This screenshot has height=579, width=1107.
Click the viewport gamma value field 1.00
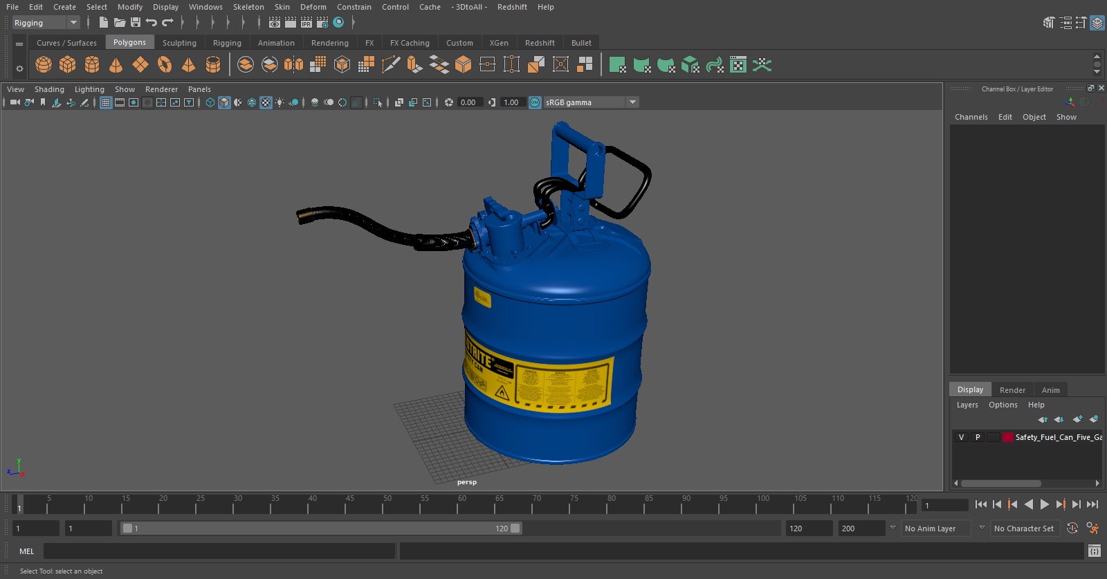(x=513, y=102)
